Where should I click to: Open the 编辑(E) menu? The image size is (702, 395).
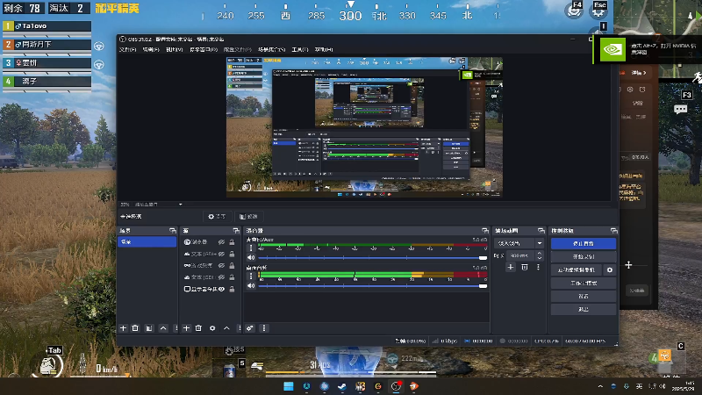point(151,50)
